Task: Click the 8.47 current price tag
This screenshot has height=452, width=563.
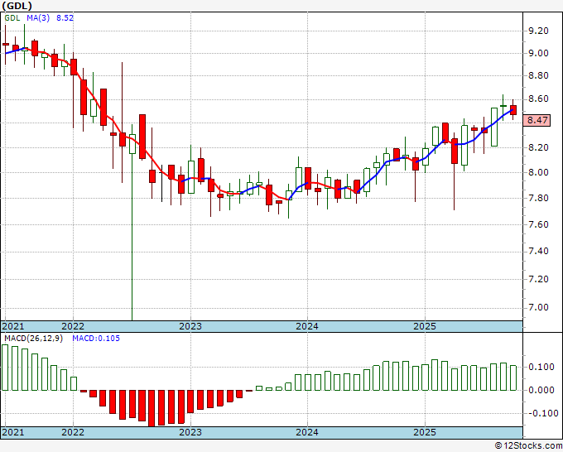Action: [x=537, y=120]
